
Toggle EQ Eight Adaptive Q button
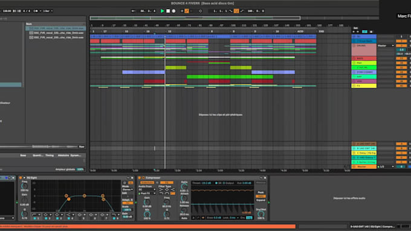(128, 203)
